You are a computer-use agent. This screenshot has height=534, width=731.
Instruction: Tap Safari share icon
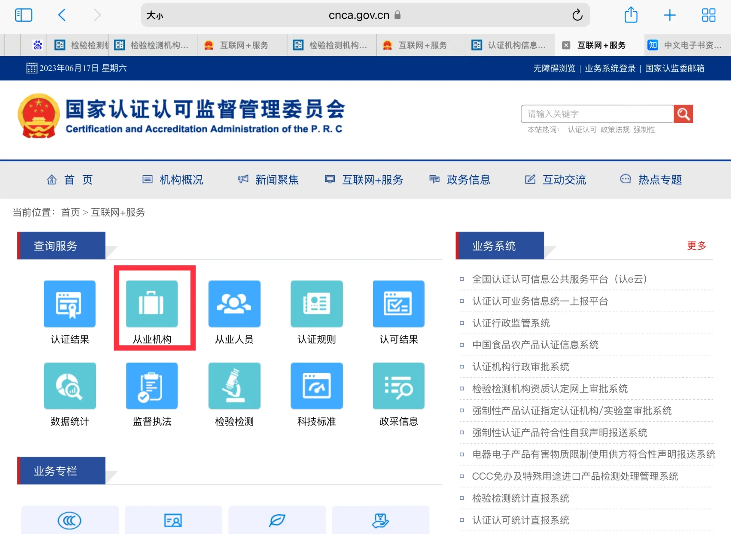[630, 15]
